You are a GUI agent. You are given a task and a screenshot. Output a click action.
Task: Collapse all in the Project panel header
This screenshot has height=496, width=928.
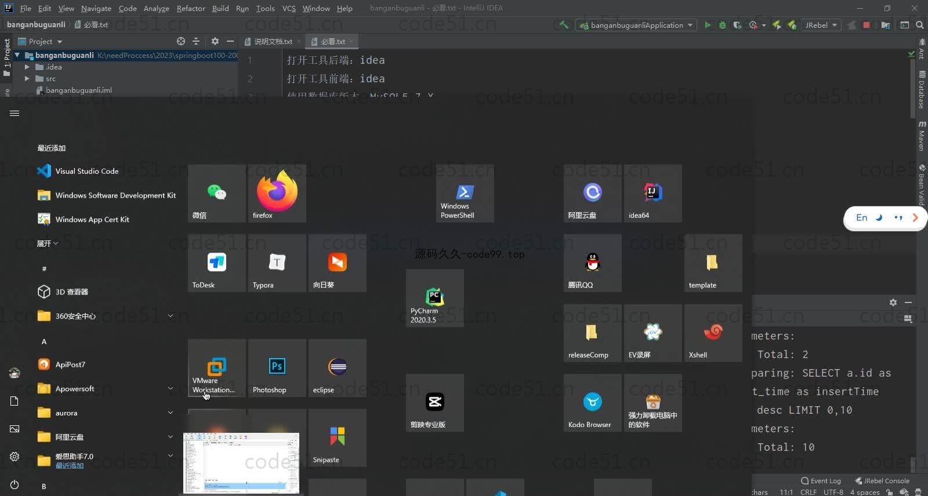(196, 41)
